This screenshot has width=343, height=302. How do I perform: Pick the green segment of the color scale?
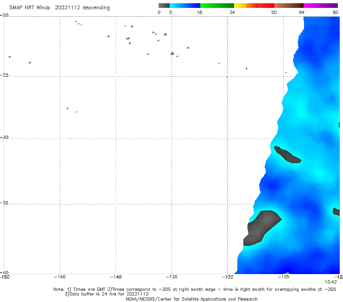[217, 6]
